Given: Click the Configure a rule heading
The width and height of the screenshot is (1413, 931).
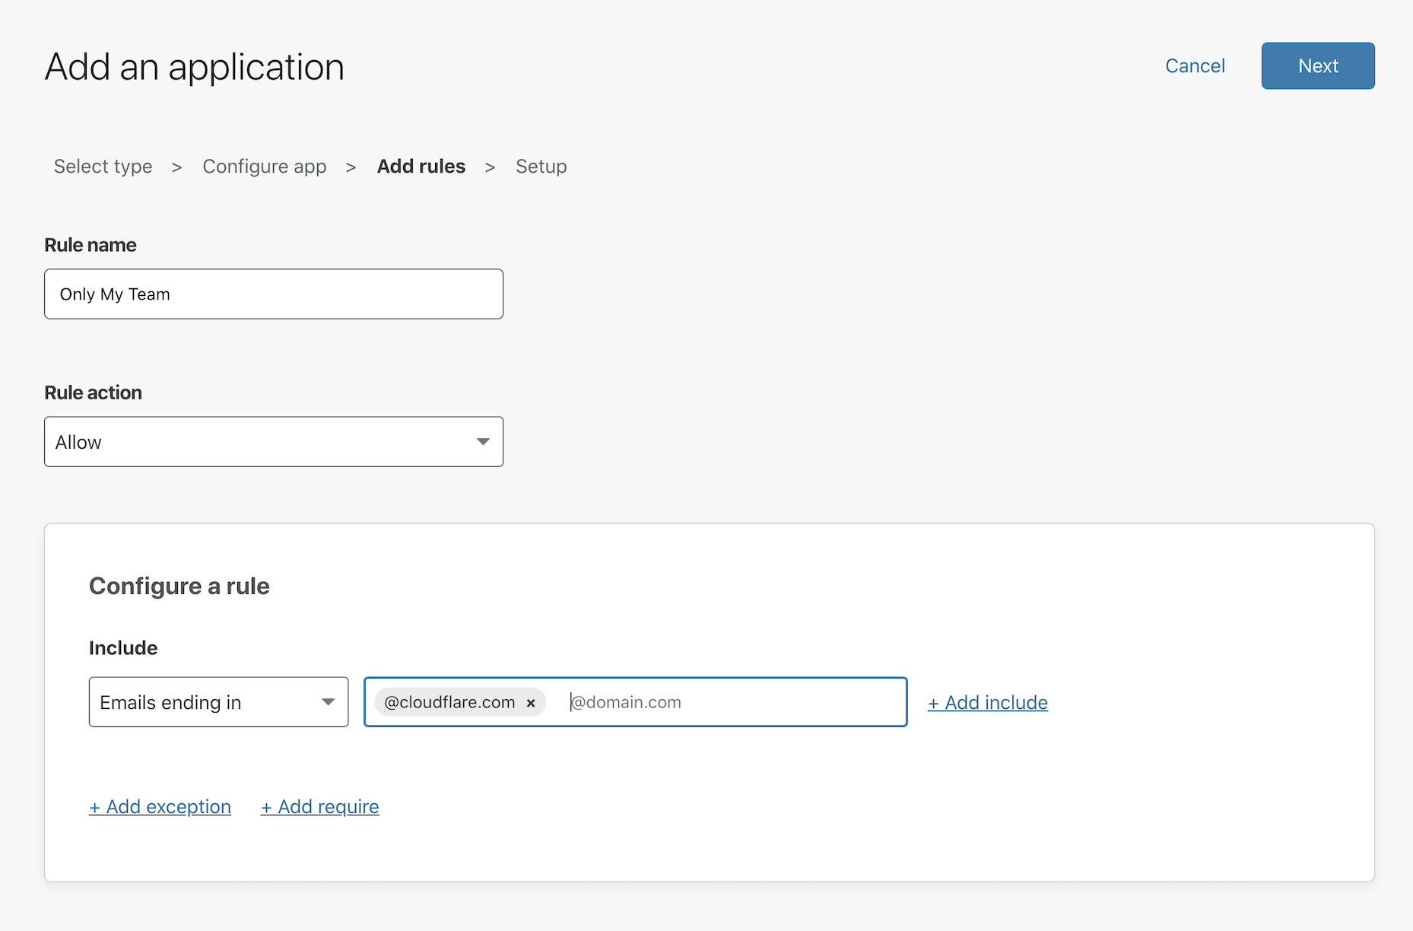Looking at the screenshot, I should tap(179, 586).
